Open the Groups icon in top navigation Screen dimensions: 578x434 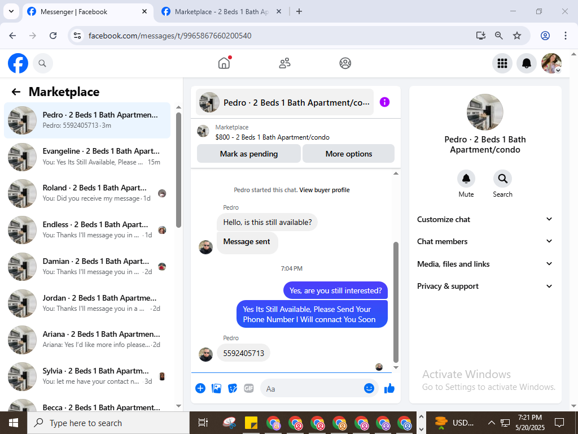[x=345, y=63]
